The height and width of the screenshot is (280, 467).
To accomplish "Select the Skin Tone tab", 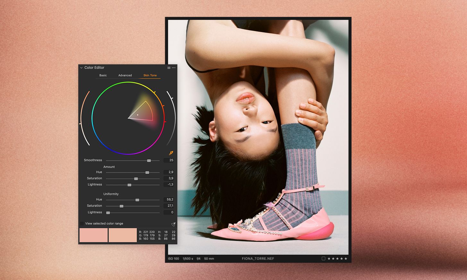I will pyautogui.click(x=149, y=75).
